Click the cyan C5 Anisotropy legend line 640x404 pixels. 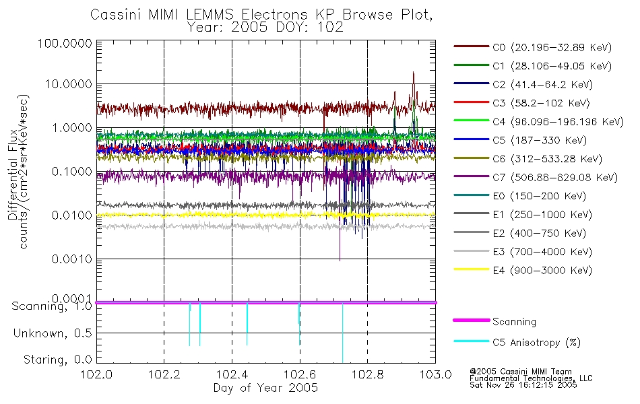(x=472, y=341)
